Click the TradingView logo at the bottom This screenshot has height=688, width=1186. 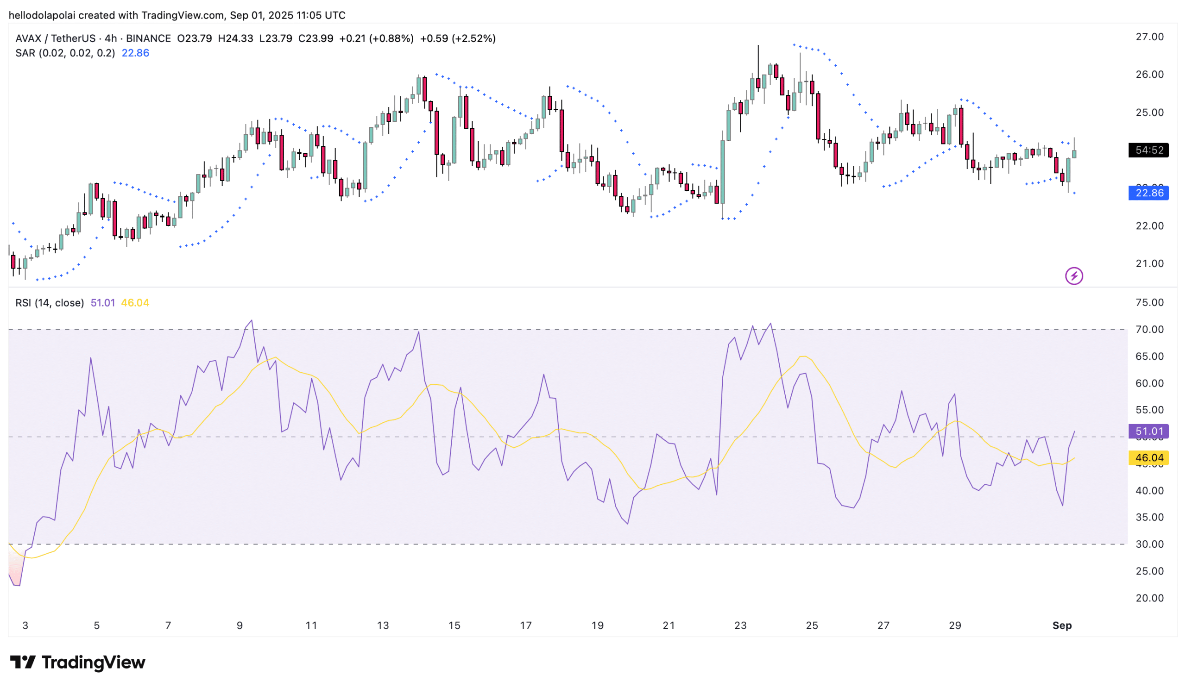(78, 662)
